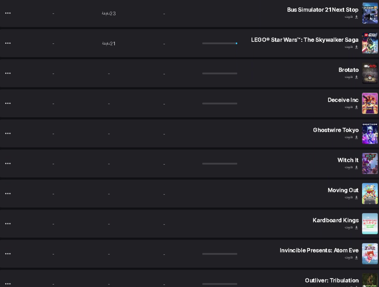Screen dimensions: 379x287
Task: Open more options for Invincible Presents: Atom Eve
Action: (x=8, y=254)
